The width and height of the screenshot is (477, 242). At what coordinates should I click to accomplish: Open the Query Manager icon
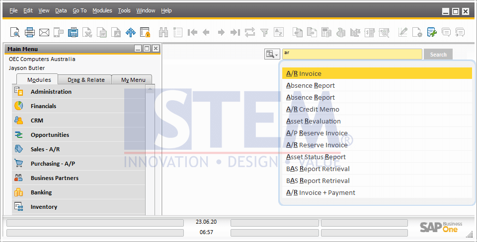click(432, 32)
